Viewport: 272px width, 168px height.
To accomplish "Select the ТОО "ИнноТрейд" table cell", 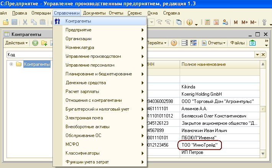I will tap(200, 145).
